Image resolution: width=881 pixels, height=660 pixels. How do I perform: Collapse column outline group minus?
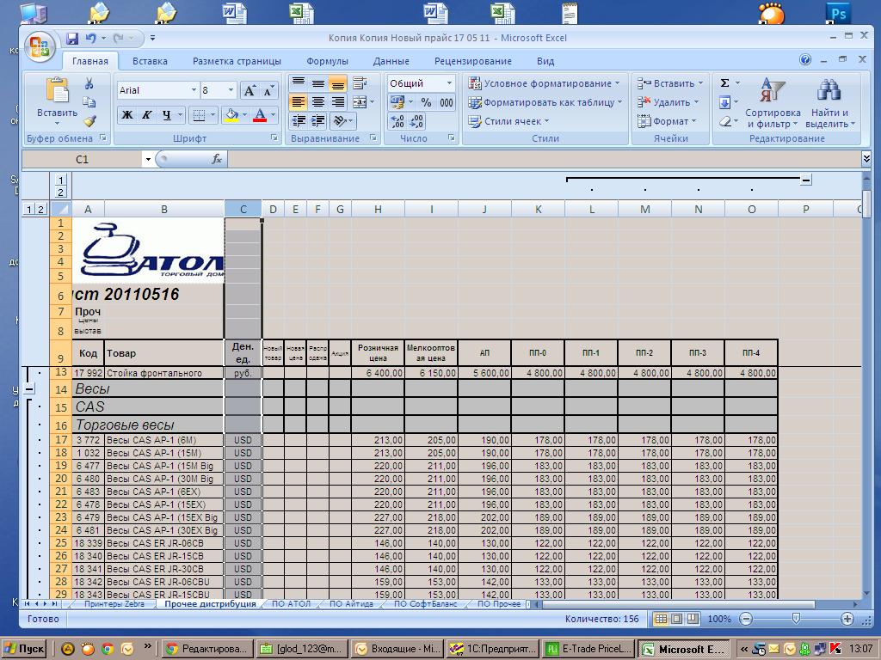(x=805, y=180)
